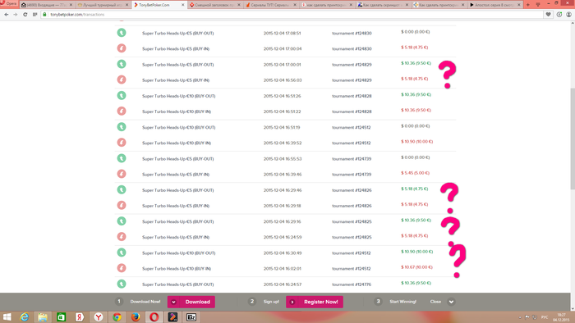The width and height of the screenshot is (575, 323).
Task: Click step 1 'Download Now!' text
Action: (145, 302)
